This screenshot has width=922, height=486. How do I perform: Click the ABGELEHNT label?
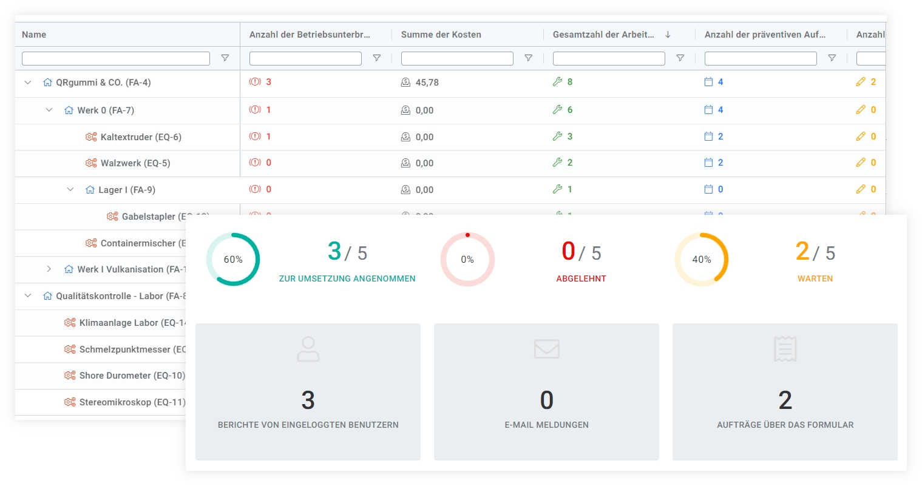click(581, 278)
